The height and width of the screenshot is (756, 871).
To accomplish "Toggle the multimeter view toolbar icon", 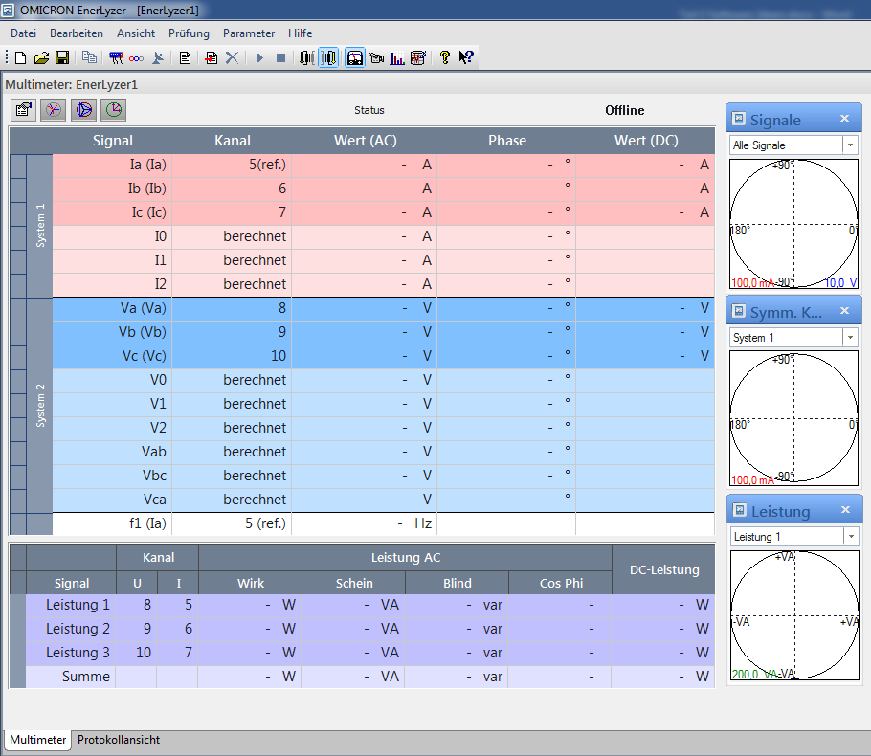I will [x=355, y=57].
